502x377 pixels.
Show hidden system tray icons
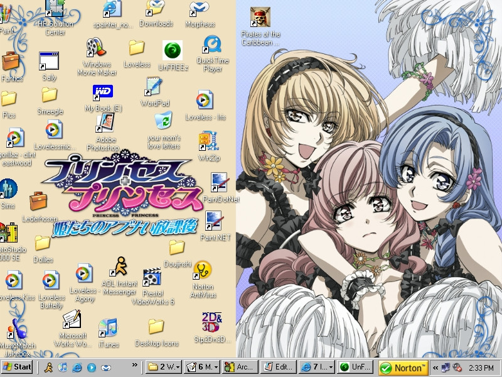(x=435, y=368)
